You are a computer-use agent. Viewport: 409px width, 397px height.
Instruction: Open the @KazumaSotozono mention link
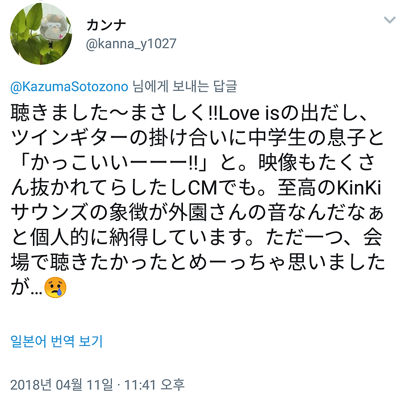click(69, 86)
